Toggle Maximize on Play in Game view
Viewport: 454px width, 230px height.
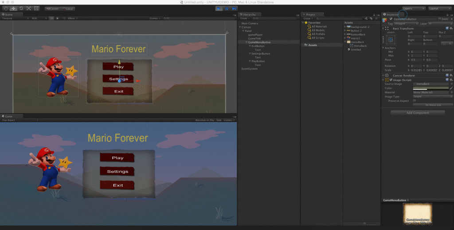(x=205, y=120)
